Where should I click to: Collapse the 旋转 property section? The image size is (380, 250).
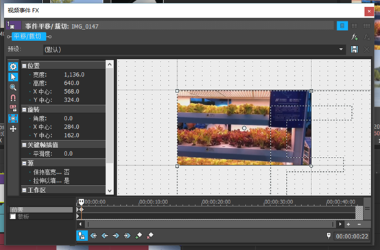(x=24, y=110)
